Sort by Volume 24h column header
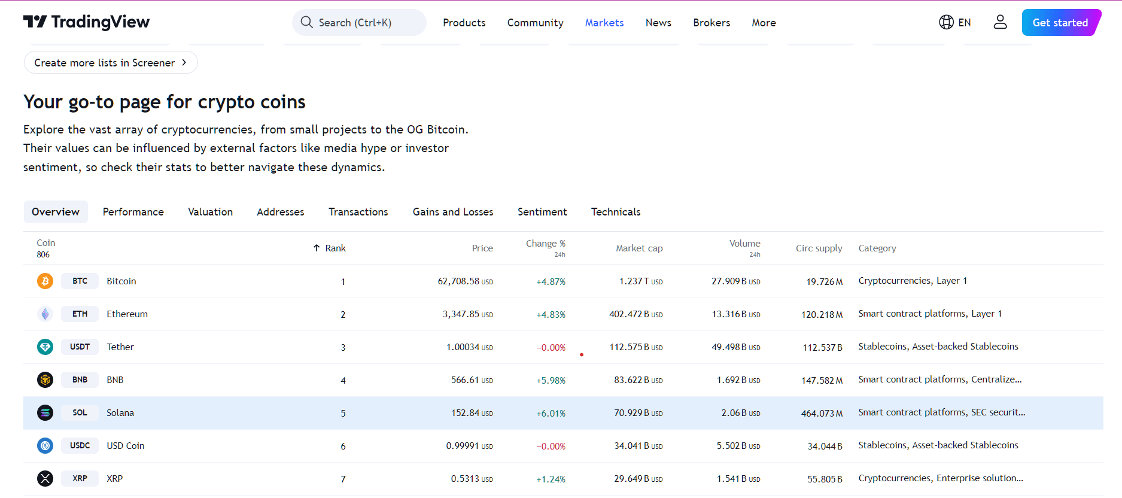Screen dimensions: 1122x498 point(745,248)
